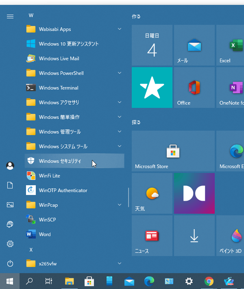
Task: Open the Dolby tile
Action: pyautogui.click(x=194, y=193)
